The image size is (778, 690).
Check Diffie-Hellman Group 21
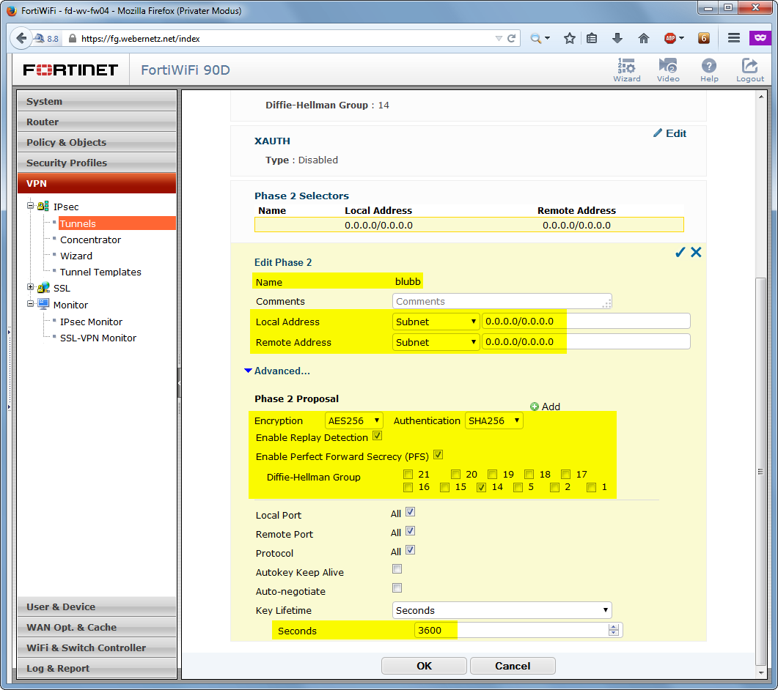(408, 475)
